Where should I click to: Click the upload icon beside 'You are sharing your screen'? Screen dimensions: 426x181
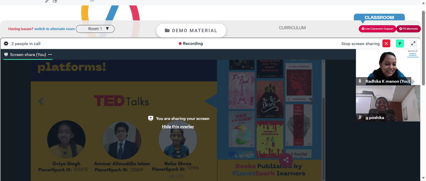point(151,119)
